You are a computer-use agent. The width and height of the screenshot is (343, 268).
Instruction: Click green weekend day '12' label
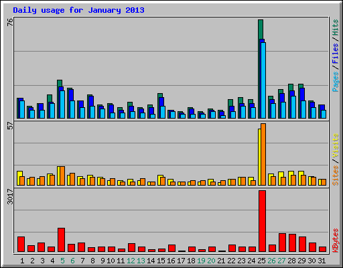(x=131, y=261)
